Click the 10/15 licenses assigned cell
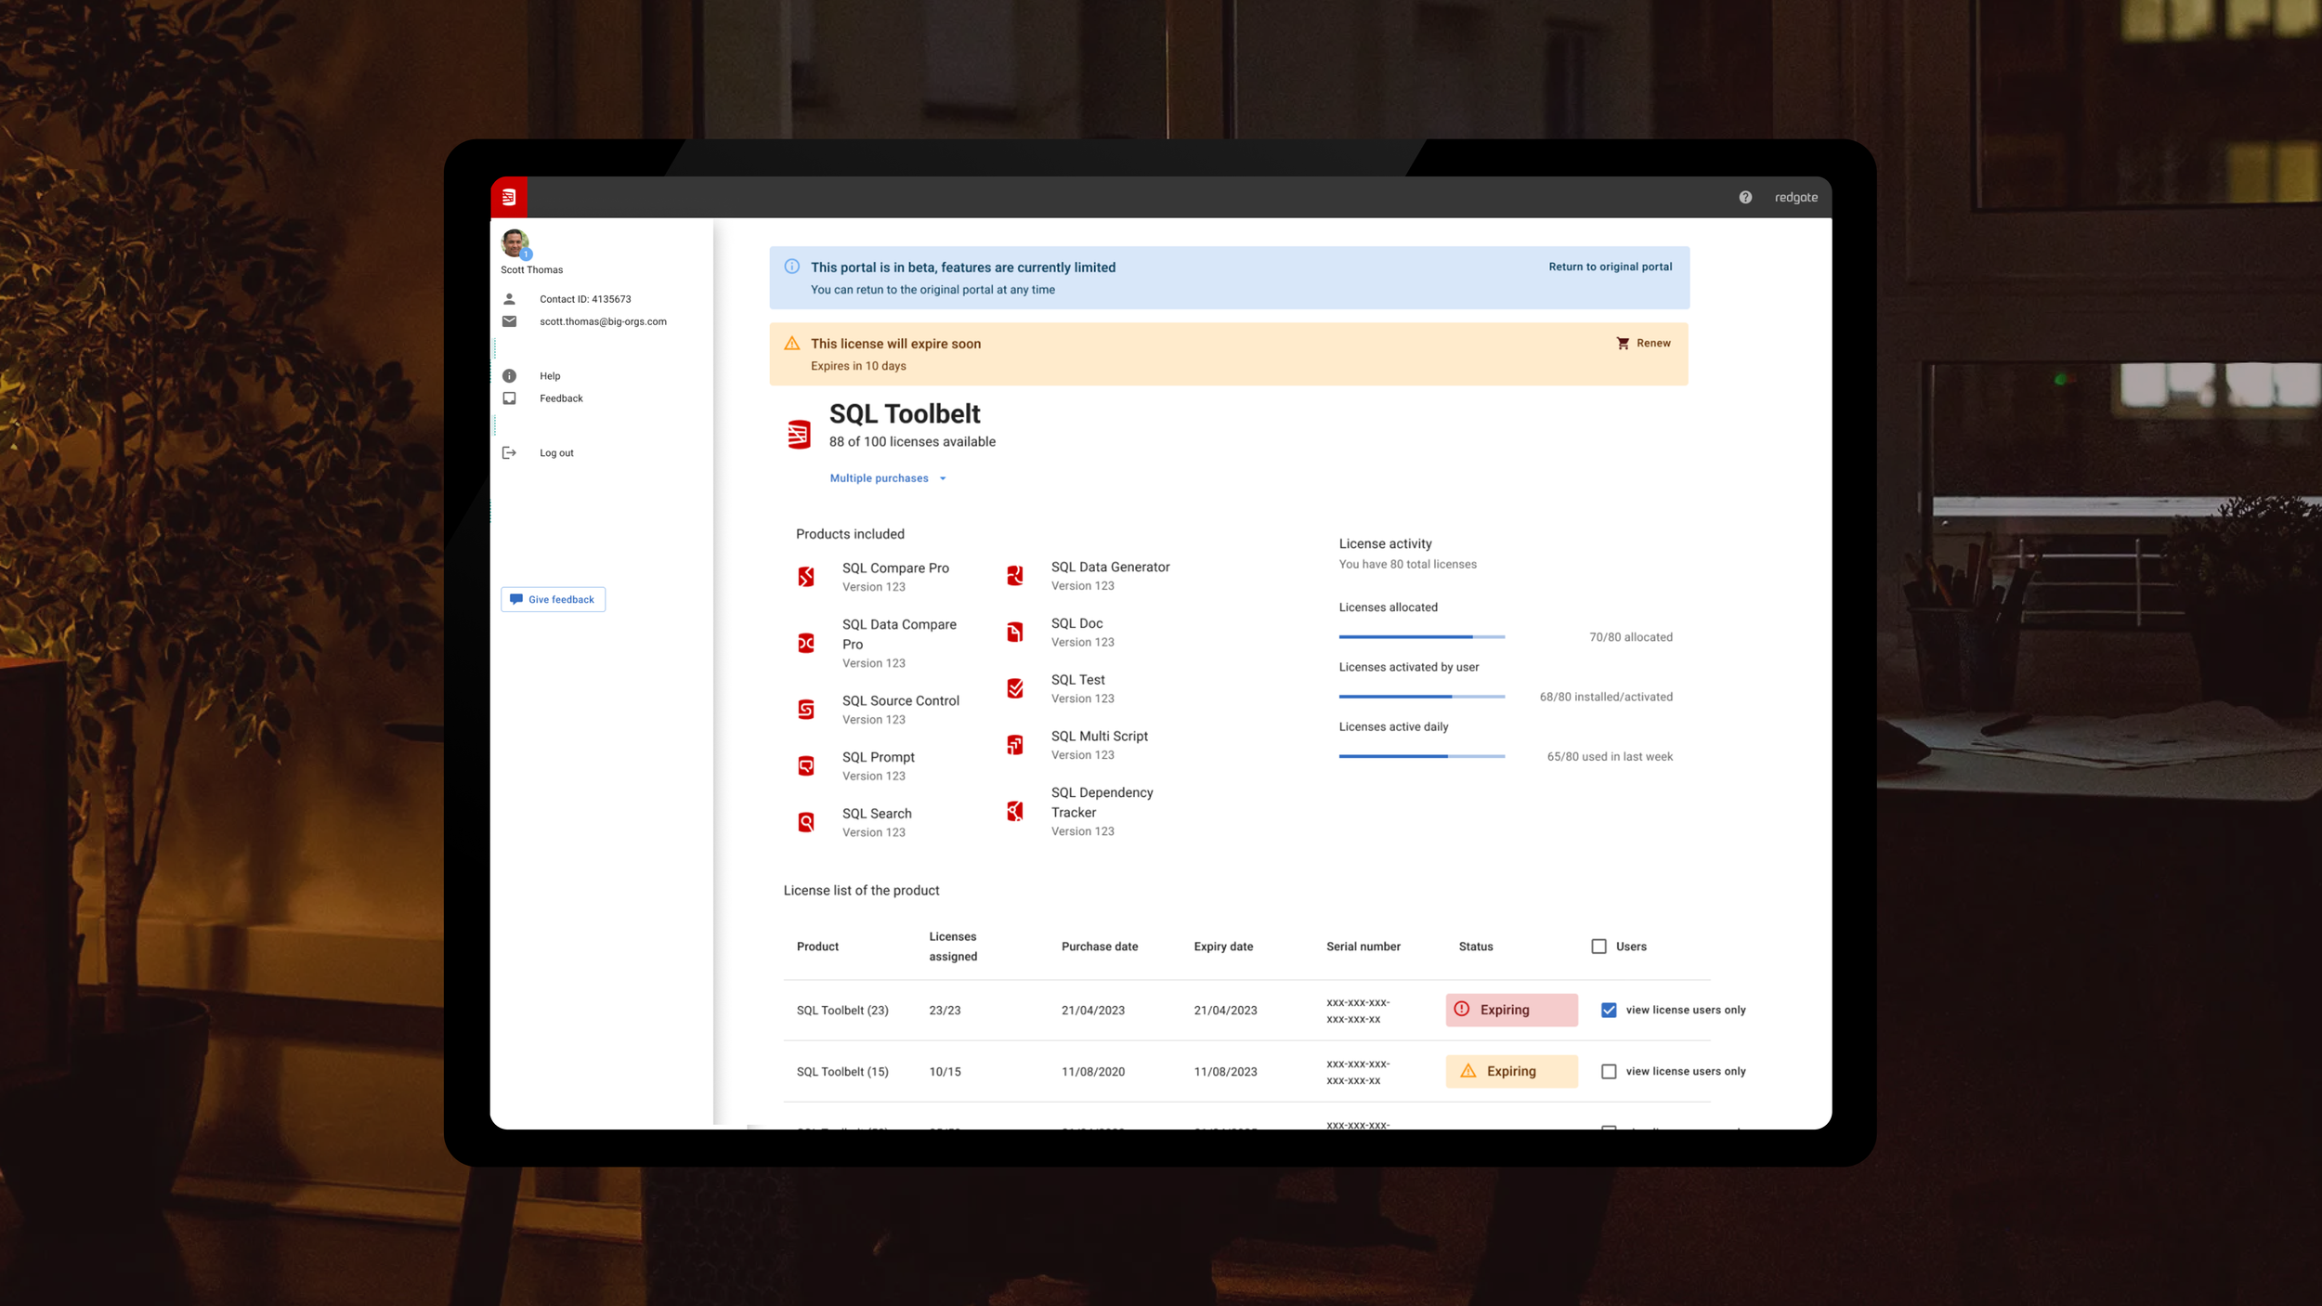This screenshot has height=1306, width=2322. [x=945, y=1072]
